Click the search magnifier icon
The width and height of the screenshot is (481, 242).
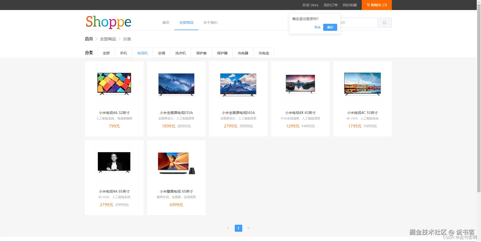point(384,23)
